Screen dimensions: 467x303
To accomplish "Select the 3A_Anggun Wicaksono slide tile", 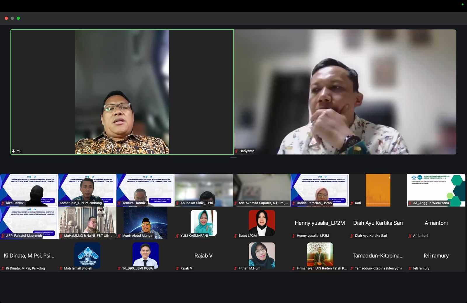I will tap(436, 189).
